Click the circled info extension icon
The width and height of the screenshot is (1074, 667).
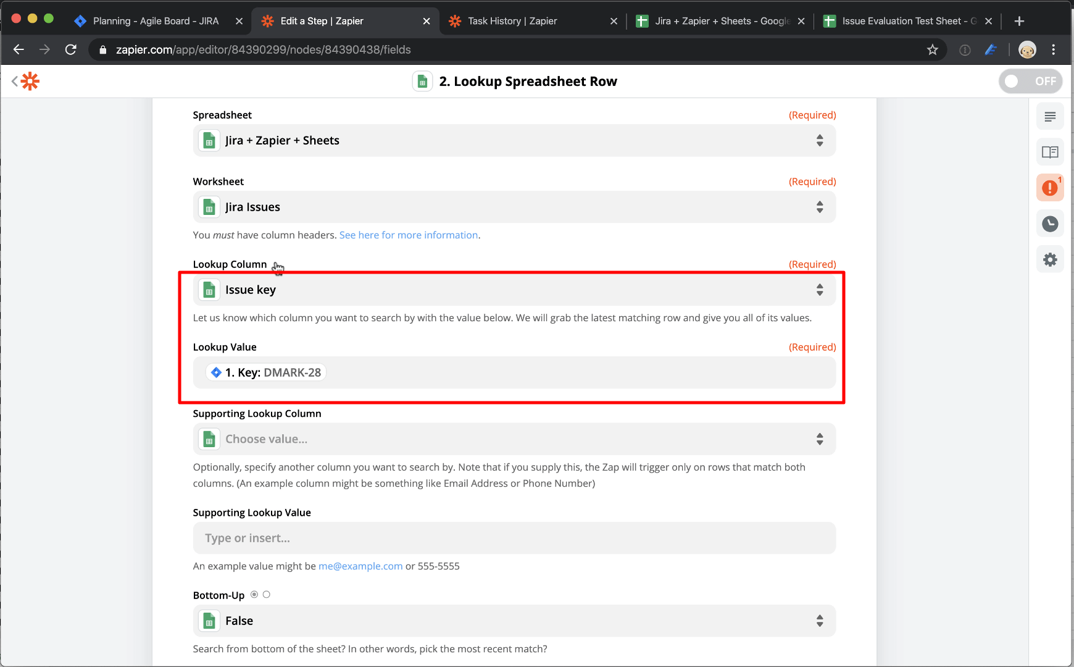point(965,50)
